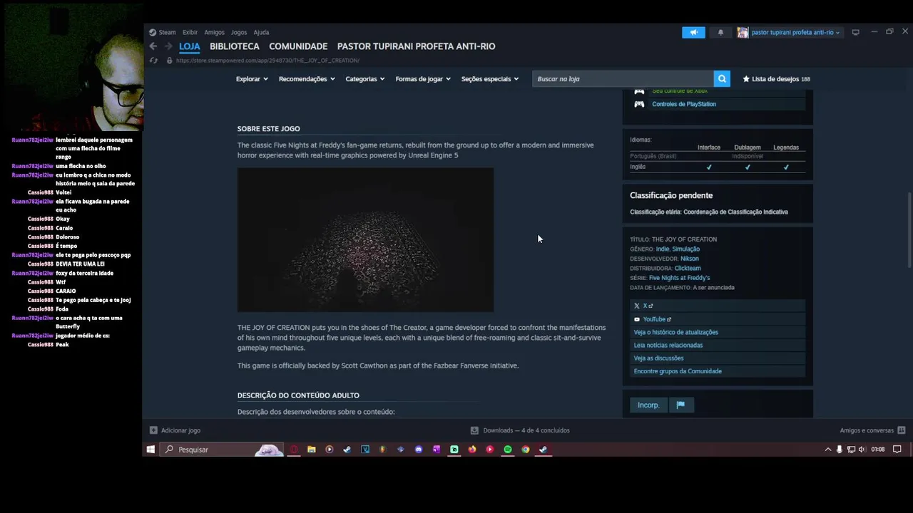Open the Indie genre link

[662, 249]
